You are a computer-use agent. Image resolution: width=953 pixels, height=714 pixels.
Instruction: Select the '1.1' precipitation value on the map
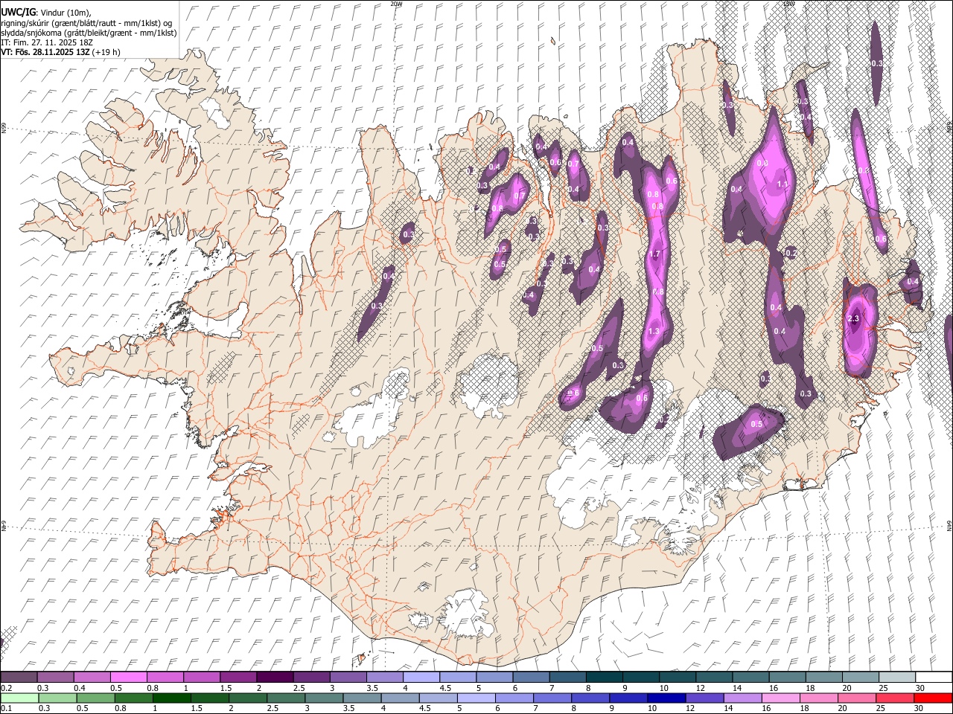coord(783,184)
